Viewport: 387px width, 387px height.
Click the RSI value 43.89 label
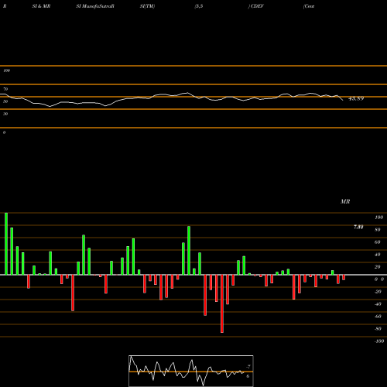(x=356, y=98)
